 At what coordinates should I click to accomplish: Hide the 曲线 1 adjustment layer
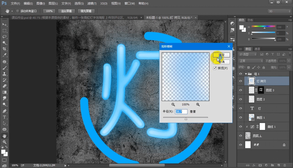click(241, 126)
